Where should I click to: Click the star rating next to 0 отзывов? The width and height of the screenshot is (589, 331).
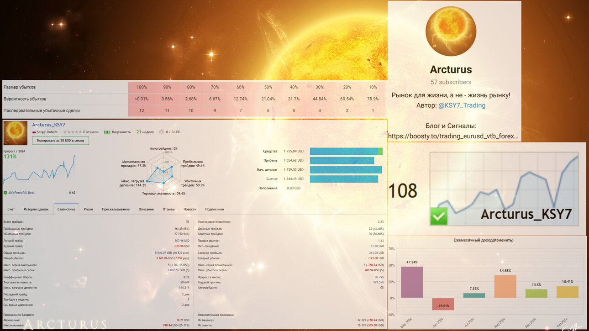click(72, 132)
